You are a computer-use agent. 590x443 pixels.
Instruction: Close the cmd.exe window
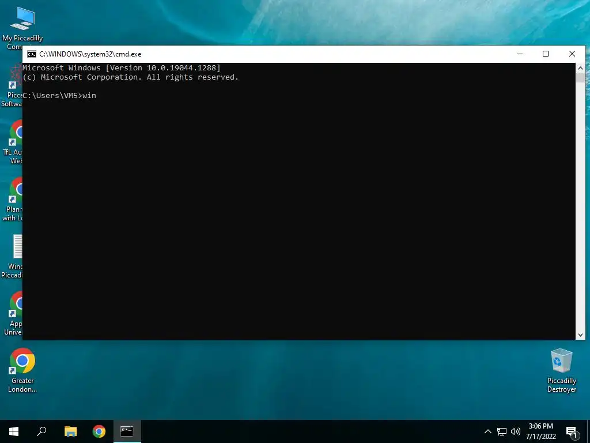(572, 54)
